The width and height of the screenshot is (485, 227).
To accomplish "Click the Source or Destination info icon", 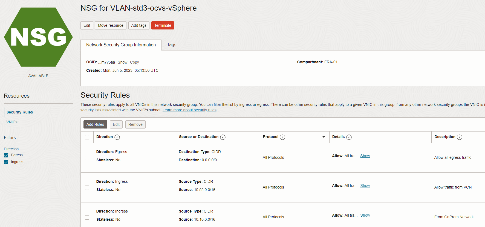I will 223,137.
